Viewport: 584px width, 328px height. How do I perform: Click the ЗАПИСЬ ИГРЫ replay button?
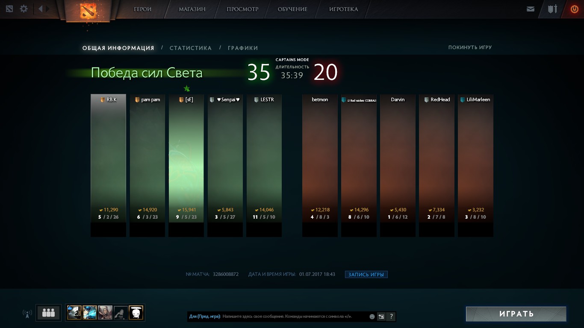click(x=366, y=274)
